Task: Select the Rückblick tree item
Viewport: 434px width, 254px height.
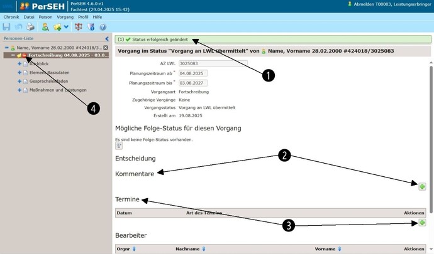Action: pos(39,63)
